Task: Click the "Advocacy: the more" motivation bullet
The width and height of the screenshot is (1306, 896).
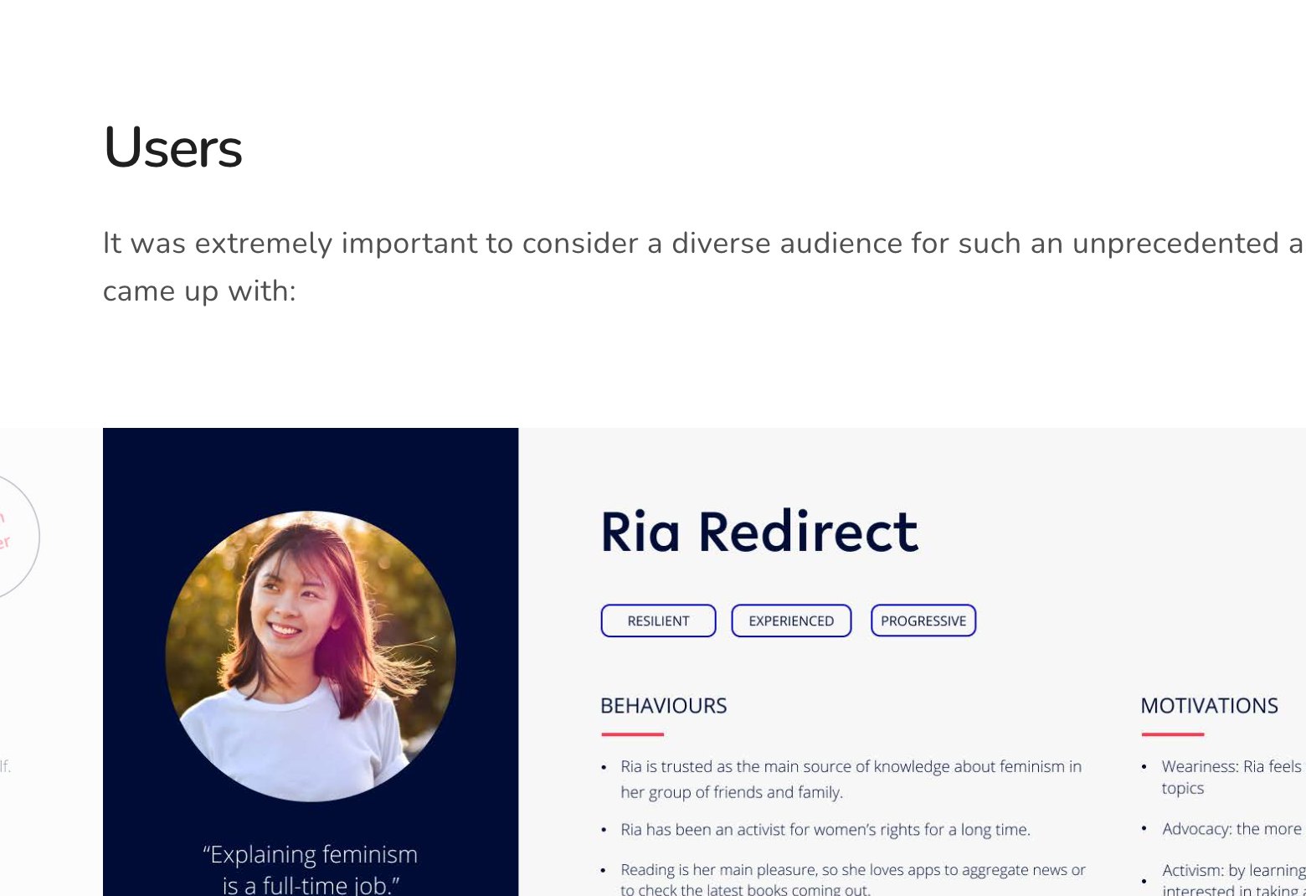Action: pyautogui.click(x=1232, y=829)
